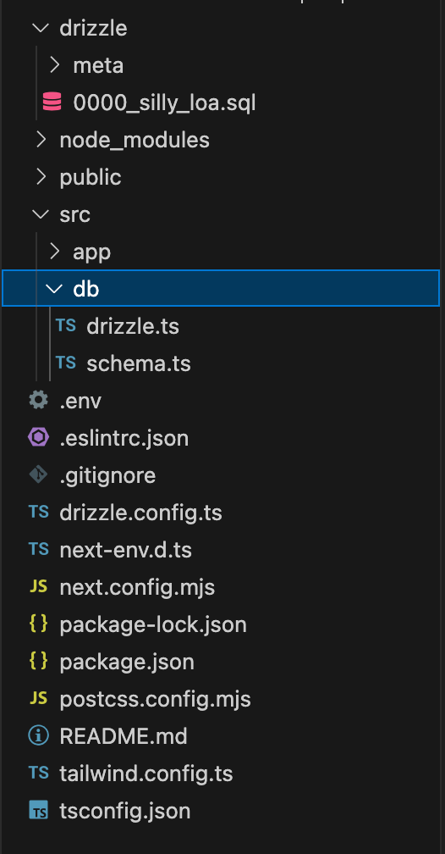Click the database icon of 0000_silly_loa.sql

[52, 103]
